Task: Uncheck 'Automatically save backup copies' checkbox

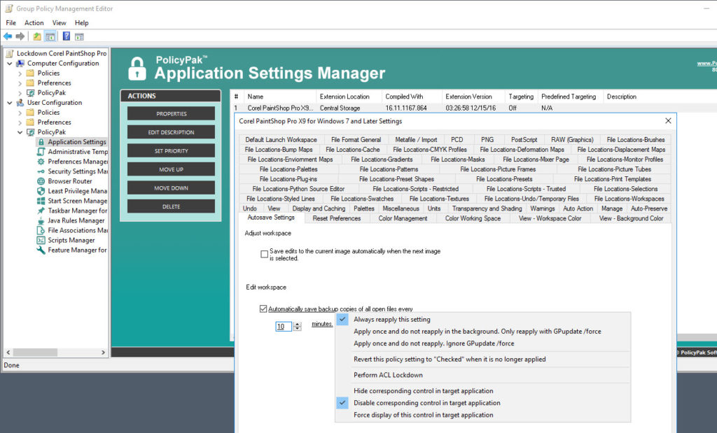Action: coord(263,308)
